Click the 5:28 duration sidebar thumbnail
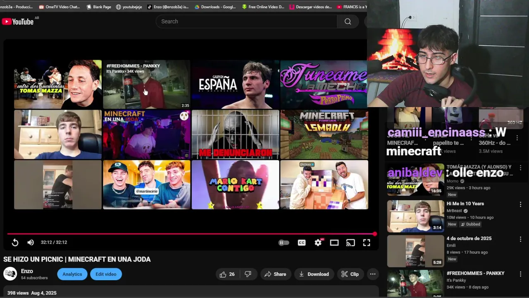This screenshot has height=298, width=529. 415,251
